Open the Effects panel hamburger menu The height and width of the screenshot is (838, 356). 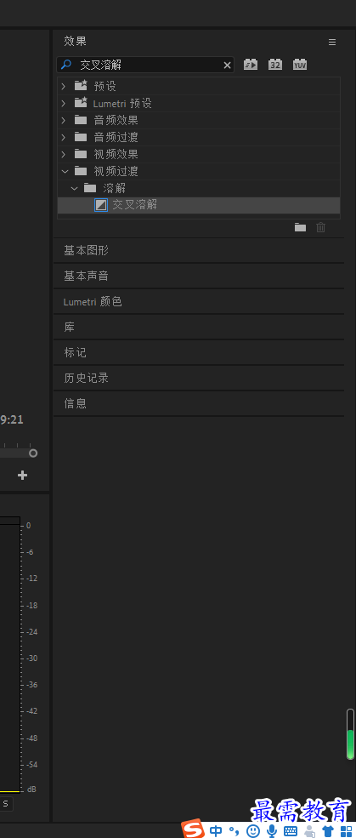point(332,43)
